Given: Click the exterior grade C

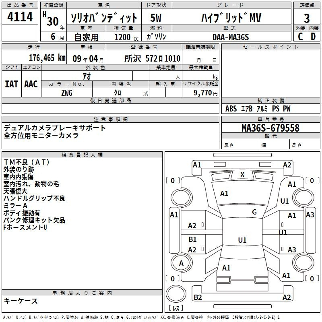Looking at the screenshot, I should [300, 36].
